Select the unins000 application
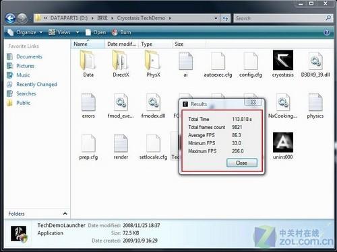Viewport: 337px width, 252px height. pos(283,146)
